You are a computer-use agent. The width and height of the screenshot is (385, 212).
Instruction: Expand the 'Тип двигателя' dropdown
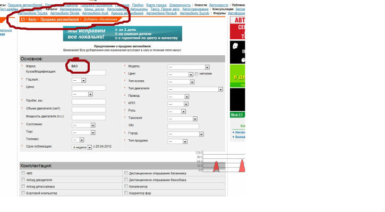[x=195, y=89]
